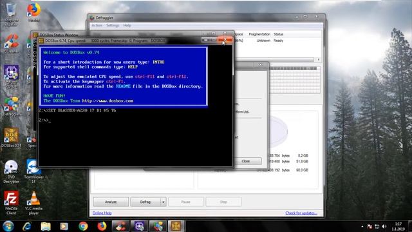Click the Close button in the dialog

246,161
